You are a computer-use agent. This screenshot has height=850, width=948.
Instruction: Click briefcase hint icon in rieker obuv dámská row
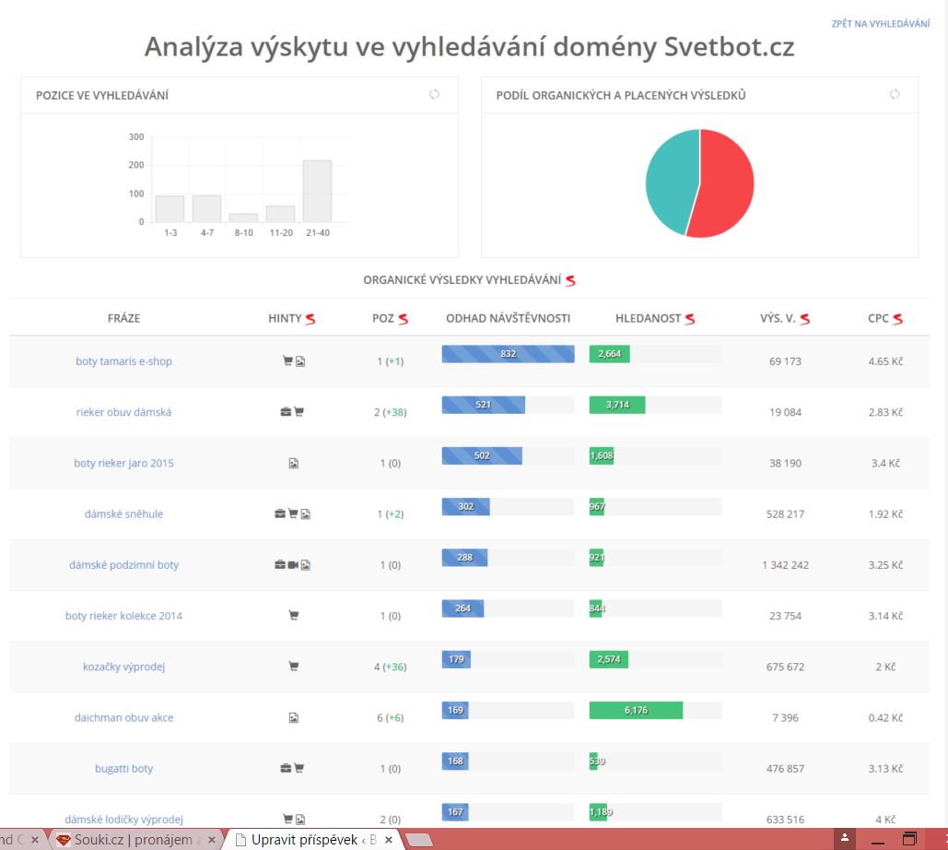click(286, 412)
